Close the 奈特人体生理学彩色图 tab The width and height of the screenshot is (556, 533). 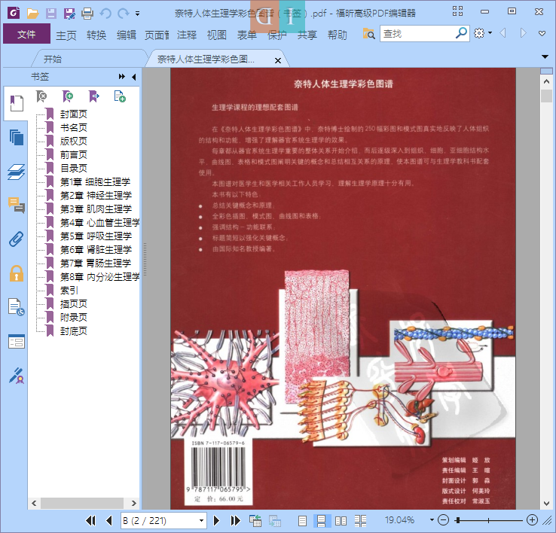(278, 60)
